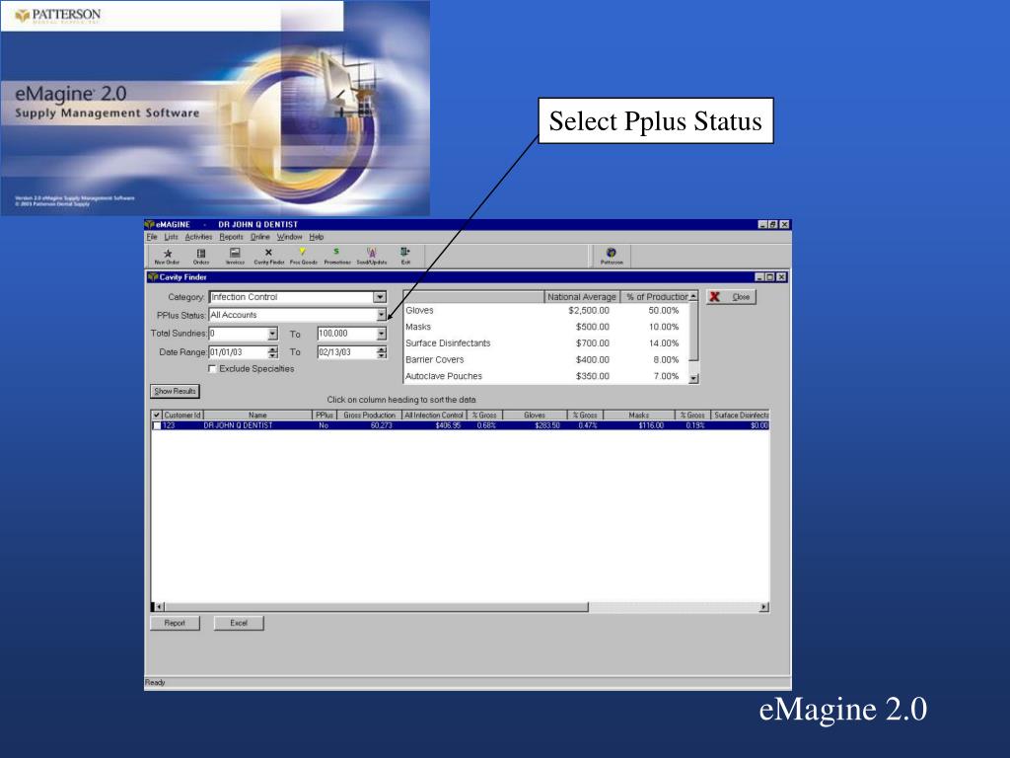Open the Invoices toolbar icon

tap(235, 256)
